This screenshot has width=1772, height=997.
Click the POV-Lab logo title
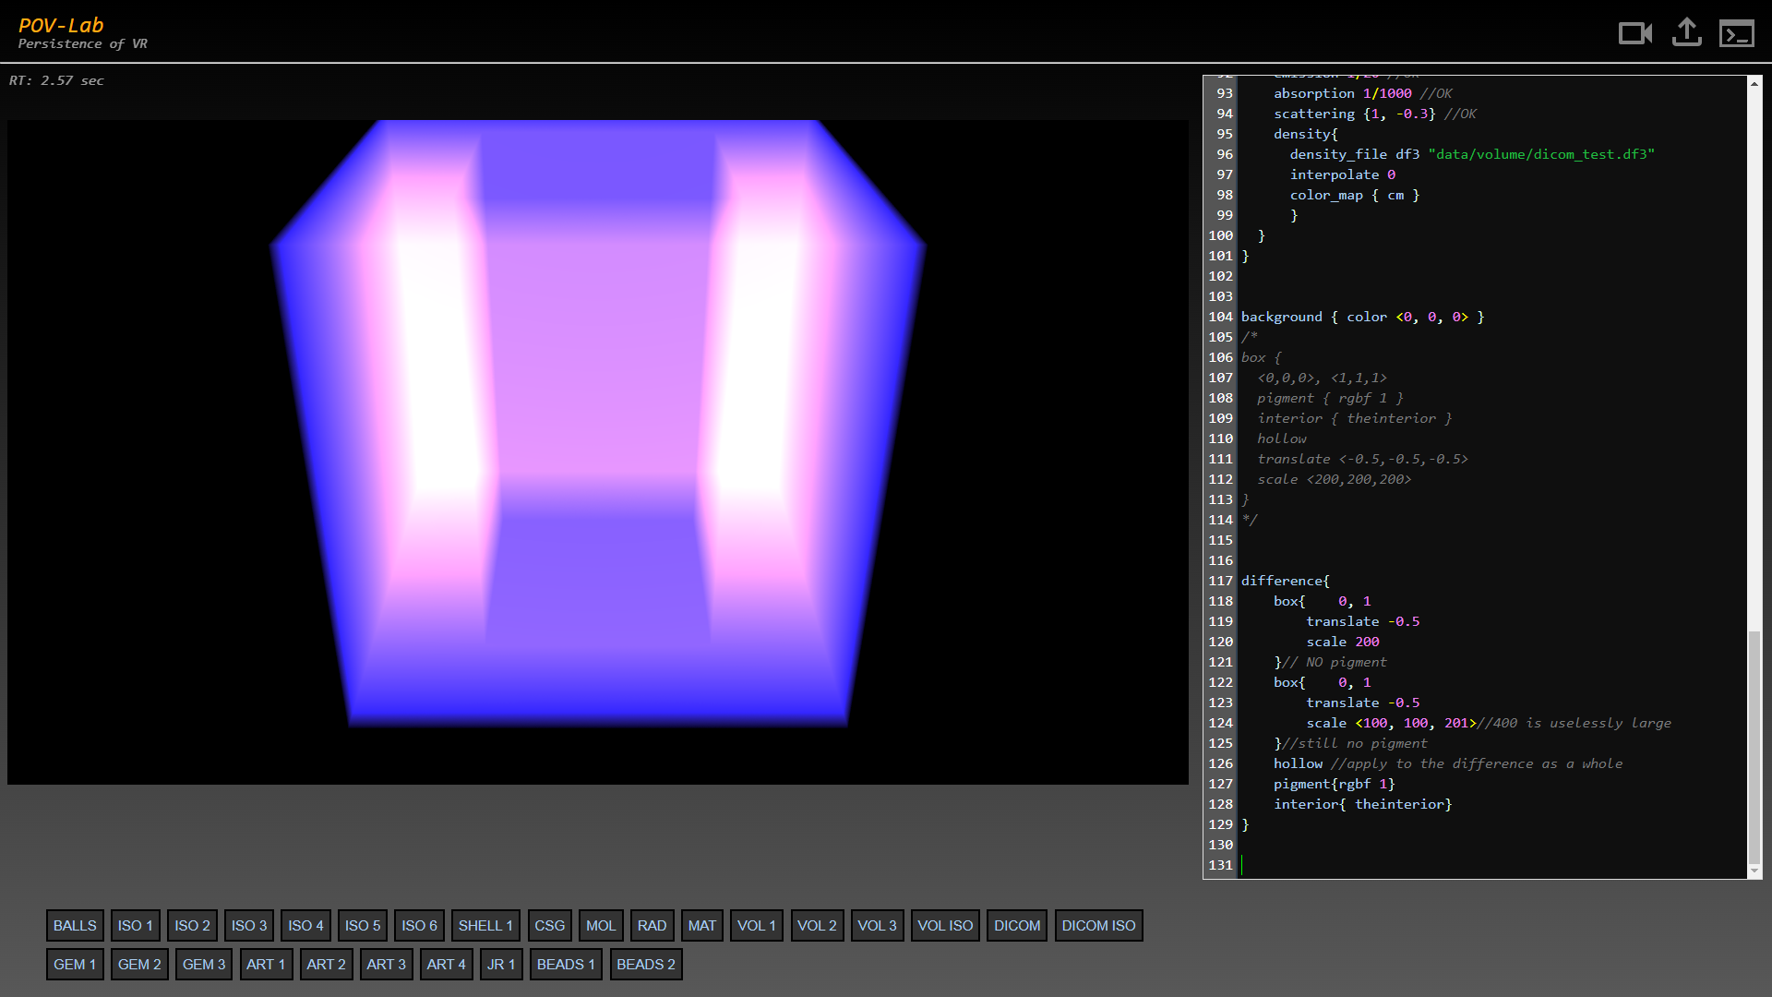tap(61, 26)
